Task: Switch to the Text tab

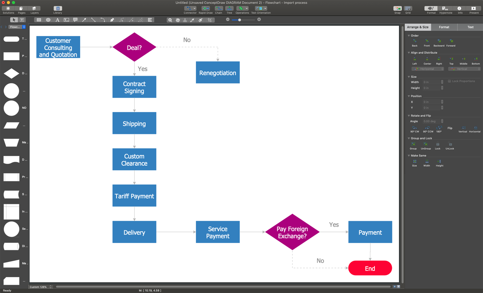Action: point(470,27)
